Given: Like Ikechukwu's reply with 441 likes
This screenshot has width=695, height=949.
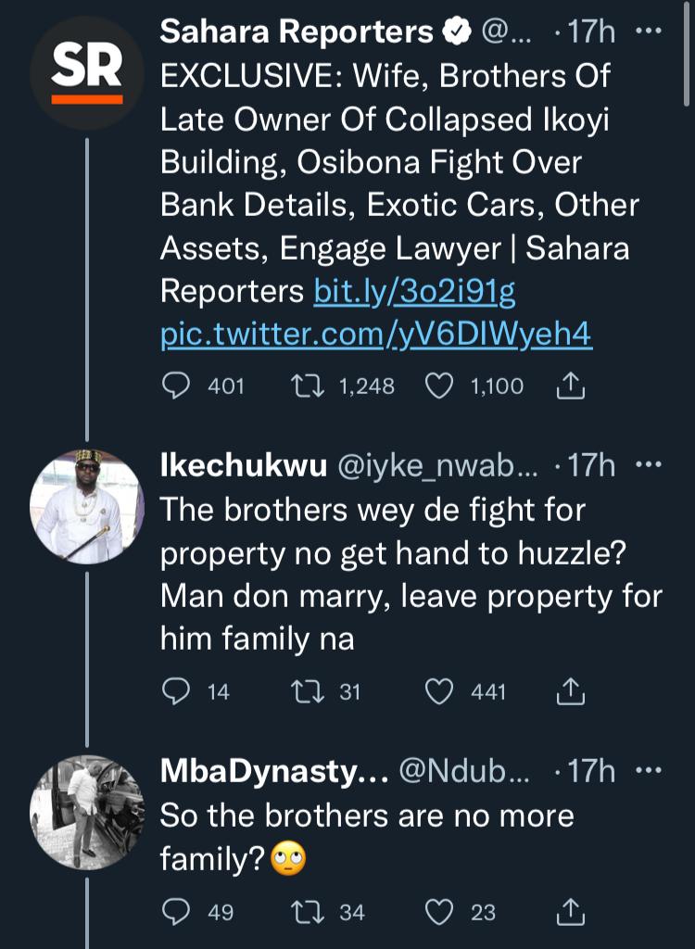Looking at the screenshot, I should 441,690.
